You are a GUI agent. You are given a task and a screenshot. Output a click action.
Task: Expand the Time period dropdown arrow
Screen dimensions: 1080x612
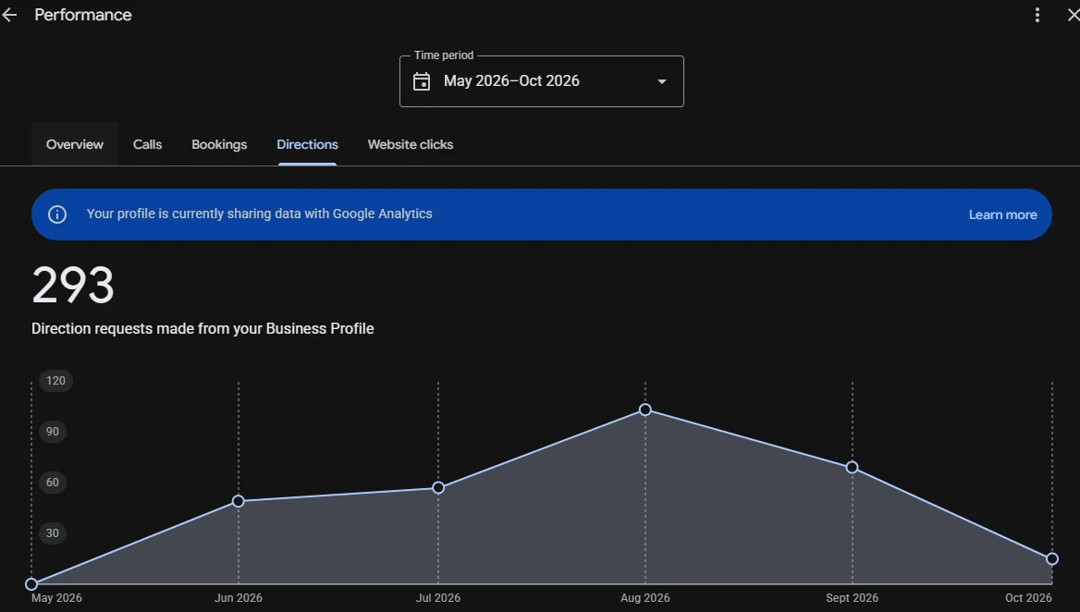(662, 81)
